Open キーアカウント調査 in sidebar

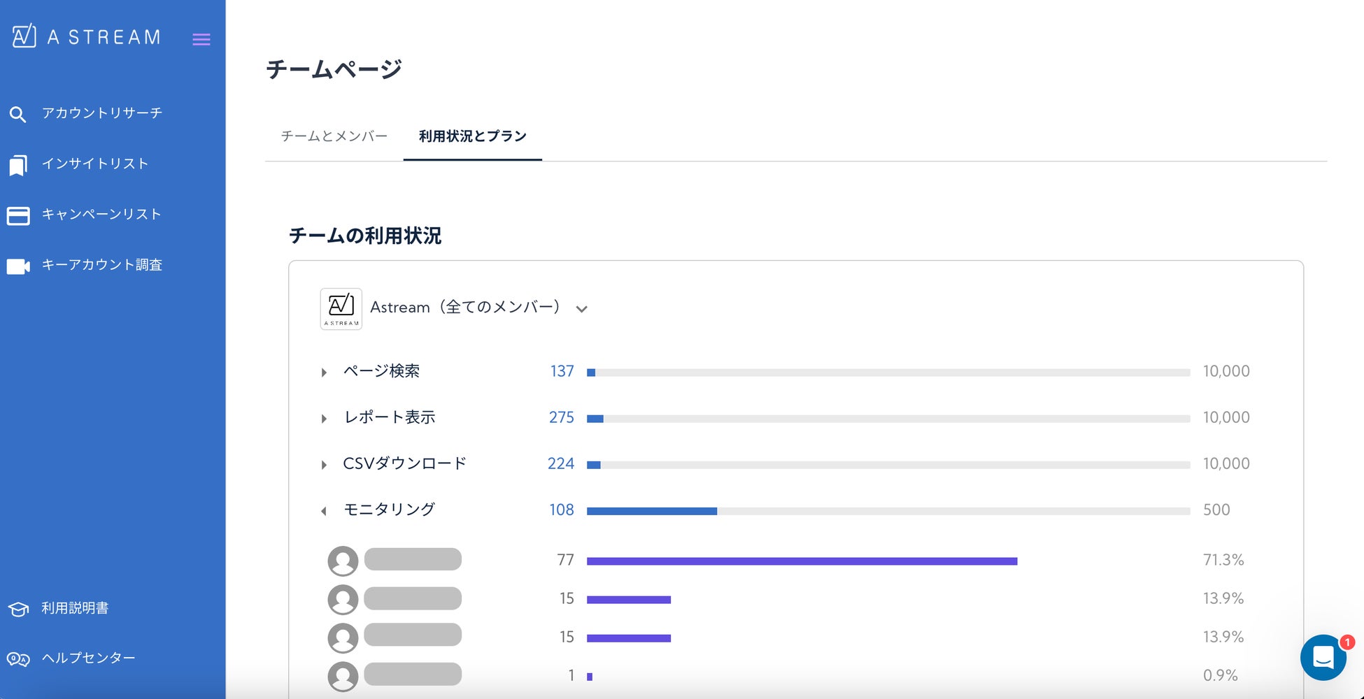coord(102,265)
